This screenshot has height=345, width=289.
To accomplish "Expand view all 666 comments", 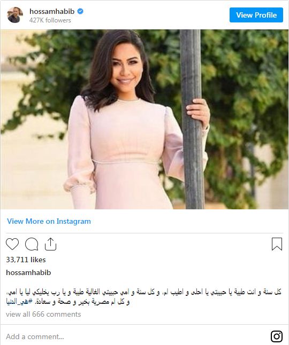I will tap(43, 314).
